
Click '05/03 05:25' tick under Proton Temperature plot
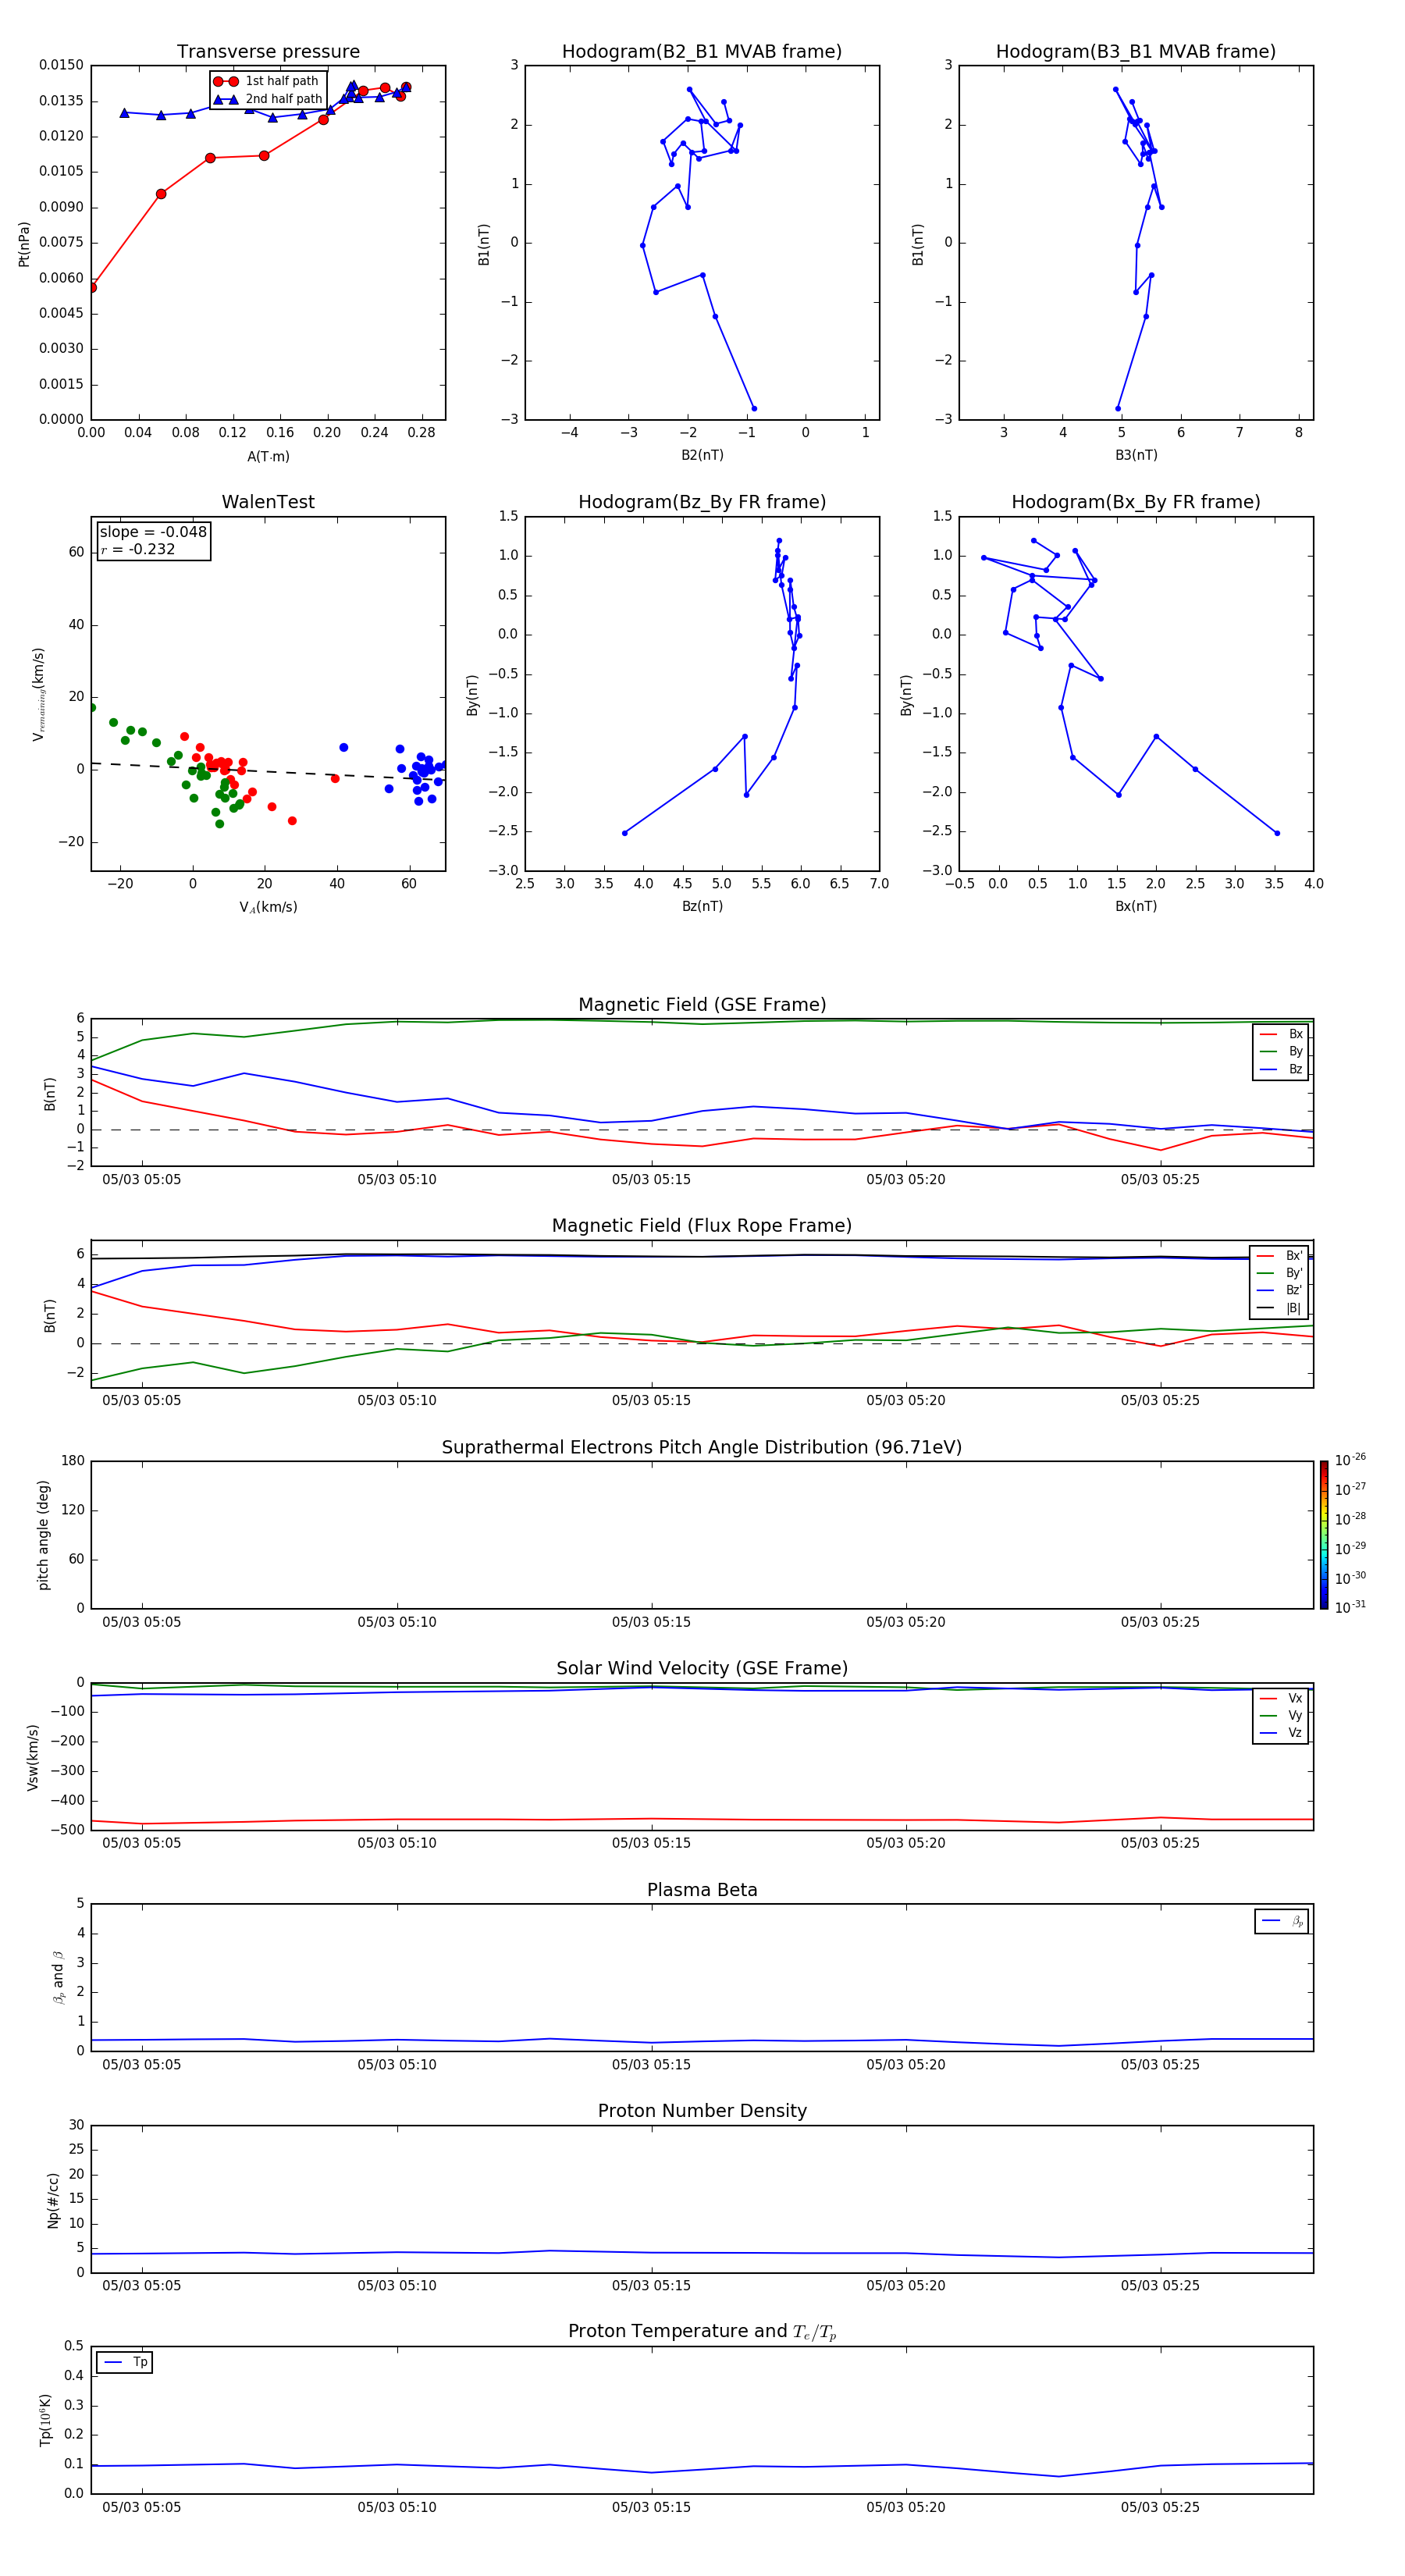tap(1160, 2507)
